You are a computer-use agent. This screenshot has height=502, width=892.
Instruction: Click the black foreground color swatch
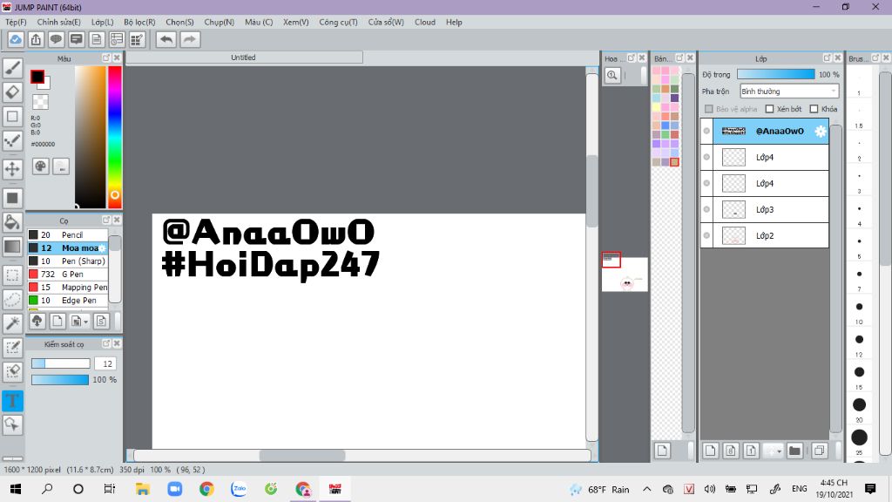tap(37, 77)
